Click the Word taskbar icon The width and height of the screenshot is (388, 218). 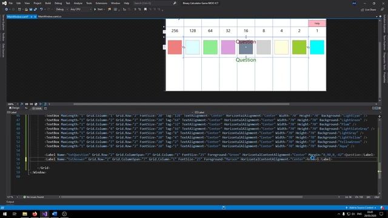55,214
